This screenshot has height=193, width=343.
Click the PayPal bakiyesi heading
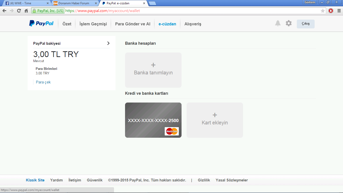(47, 43)
